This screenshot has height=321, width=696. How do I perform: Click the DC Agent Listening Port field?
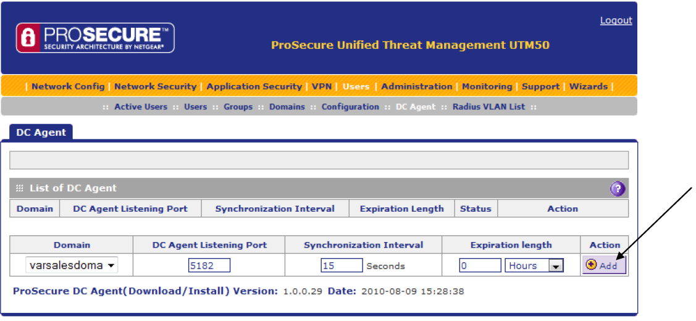tap(209, 265)
